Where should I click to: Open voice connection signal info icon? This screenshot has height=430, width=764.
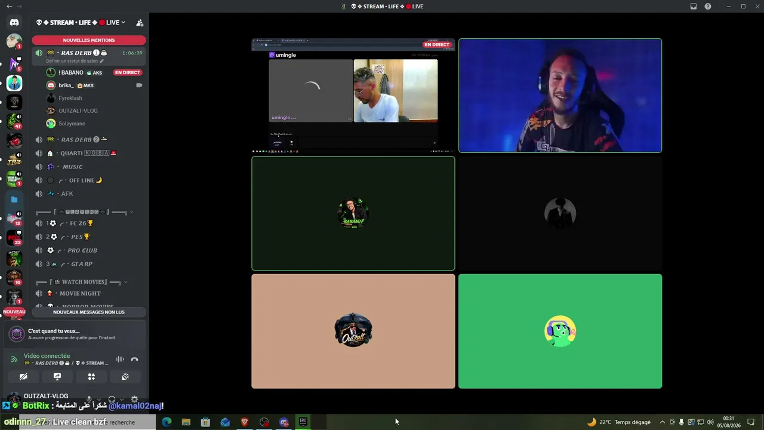pyautogui.click(x=14, y=360)
